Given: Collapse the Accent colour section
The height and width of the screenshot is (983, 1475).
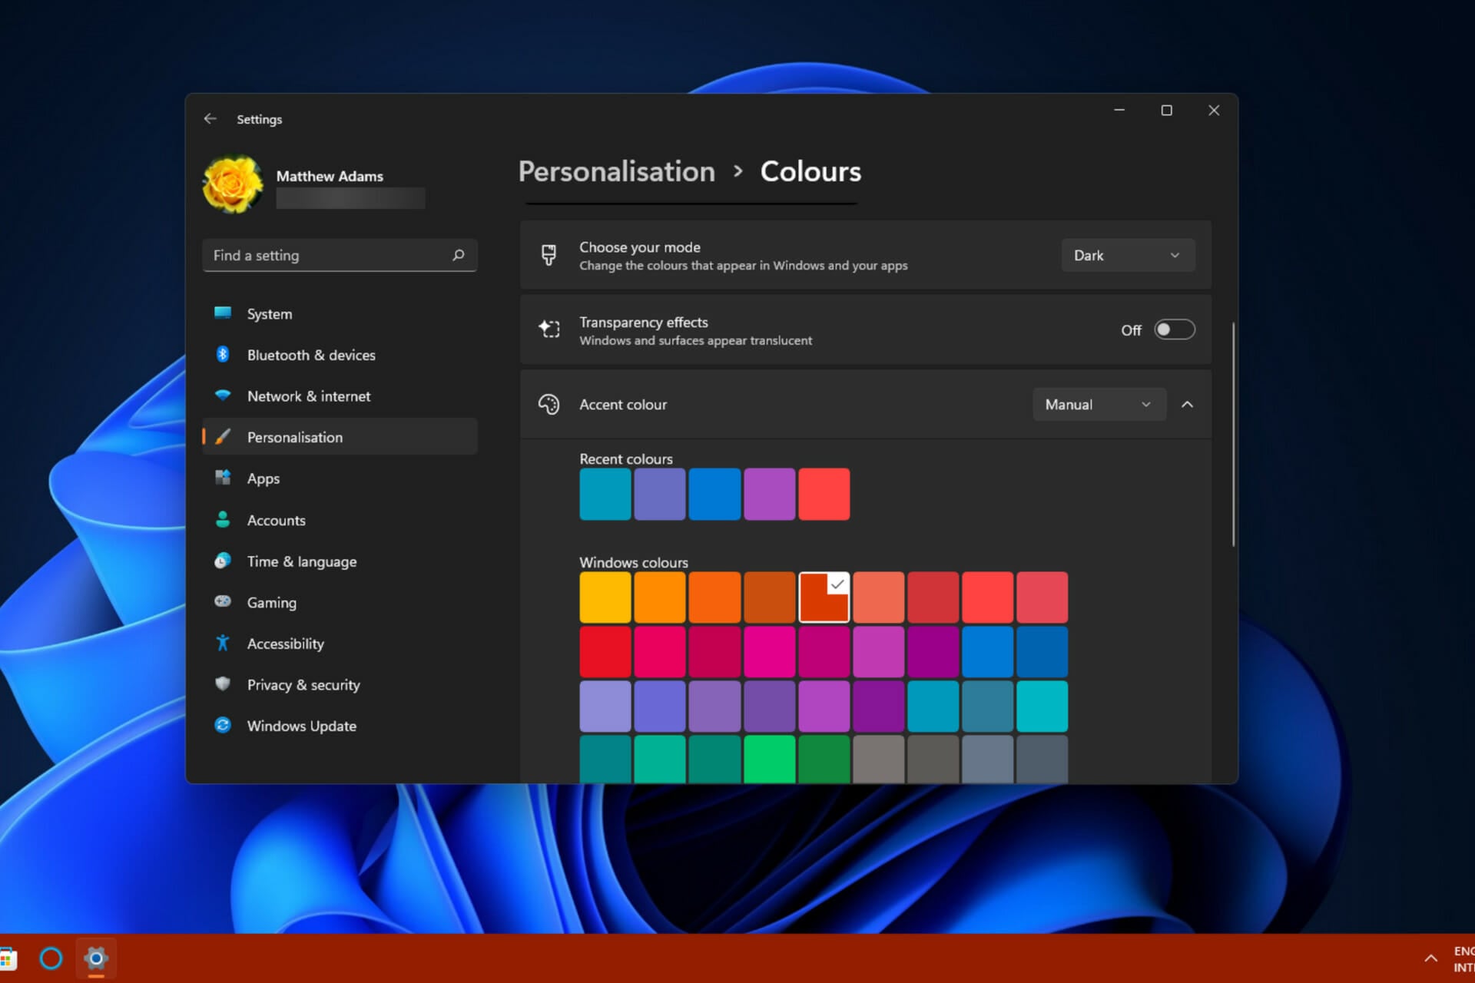Looking at the screenshot, I should 1188,404.
